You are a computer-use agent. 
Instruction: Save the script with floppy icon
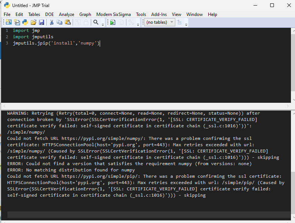click(x=42, y=22)
